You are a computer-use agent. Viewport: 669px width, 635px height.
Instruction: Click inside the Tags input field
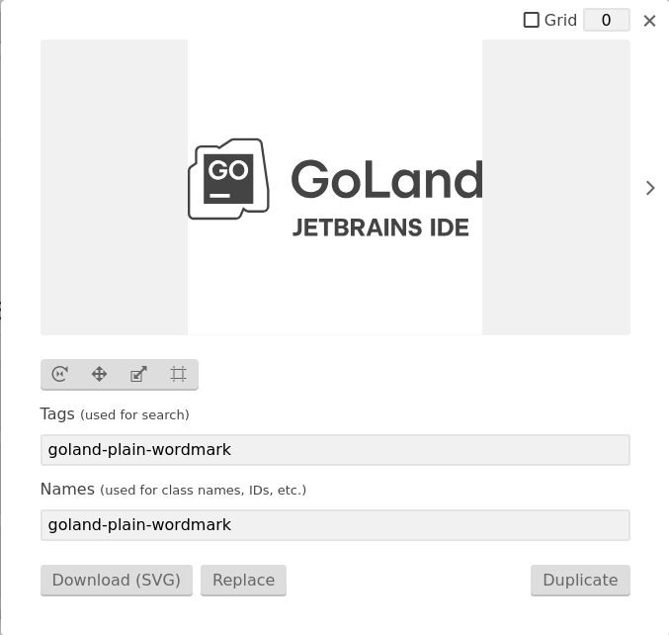click(x=335, y=450)
